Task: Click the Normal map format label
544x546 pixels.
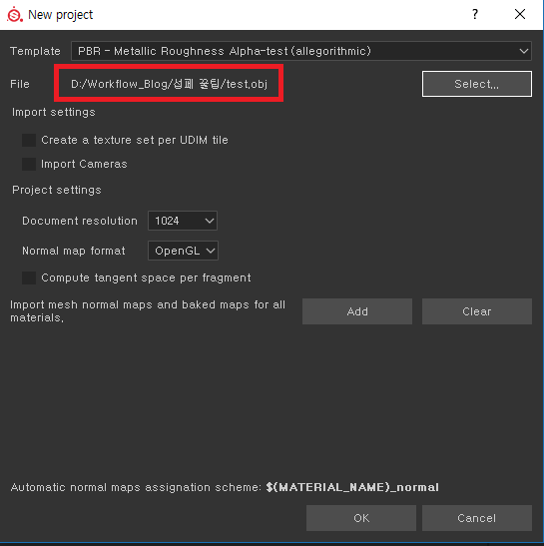Action: pyautogui.click(x=74, y=251)
